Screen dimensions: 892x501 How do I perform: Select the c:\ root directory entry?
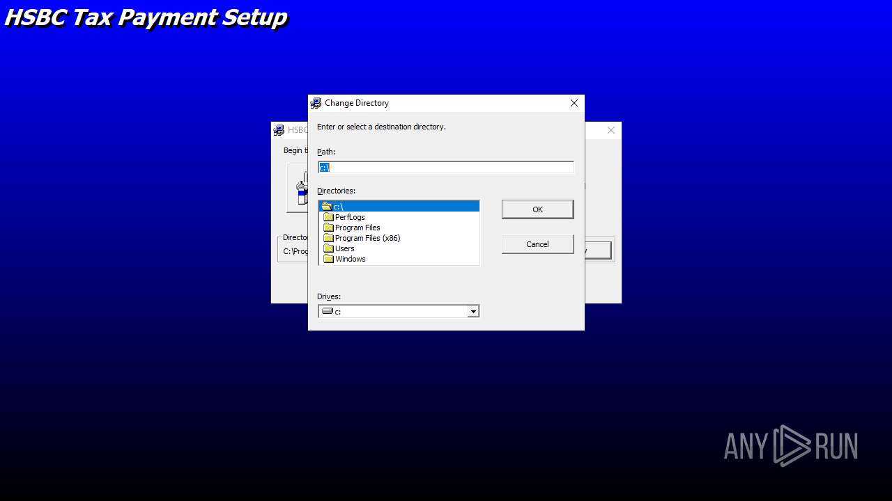pyautogui.click(x=399, y=207)
